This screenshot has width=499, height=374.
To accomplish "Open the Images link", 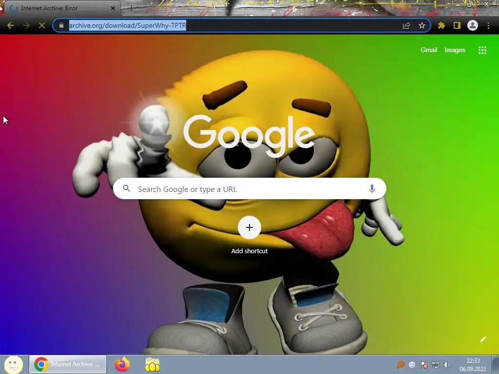I will [455, 50].
